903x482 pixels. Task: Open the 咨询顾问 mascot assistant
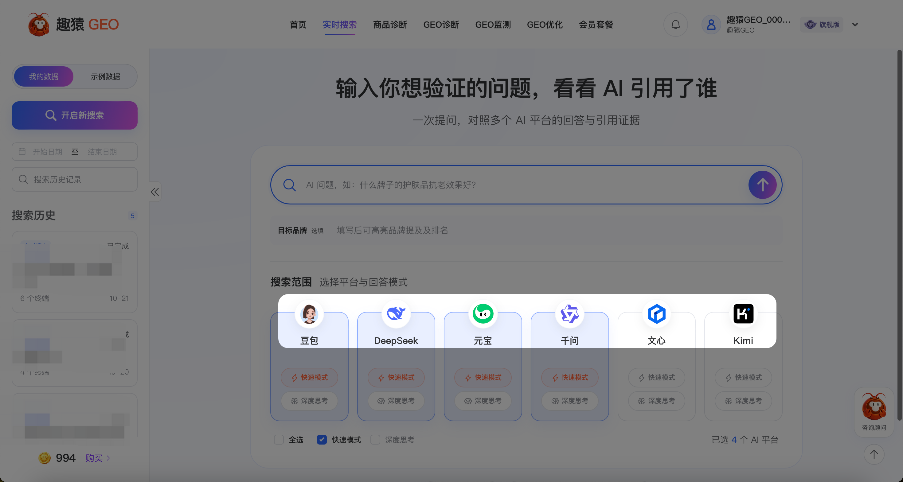[x=874, y=412]
